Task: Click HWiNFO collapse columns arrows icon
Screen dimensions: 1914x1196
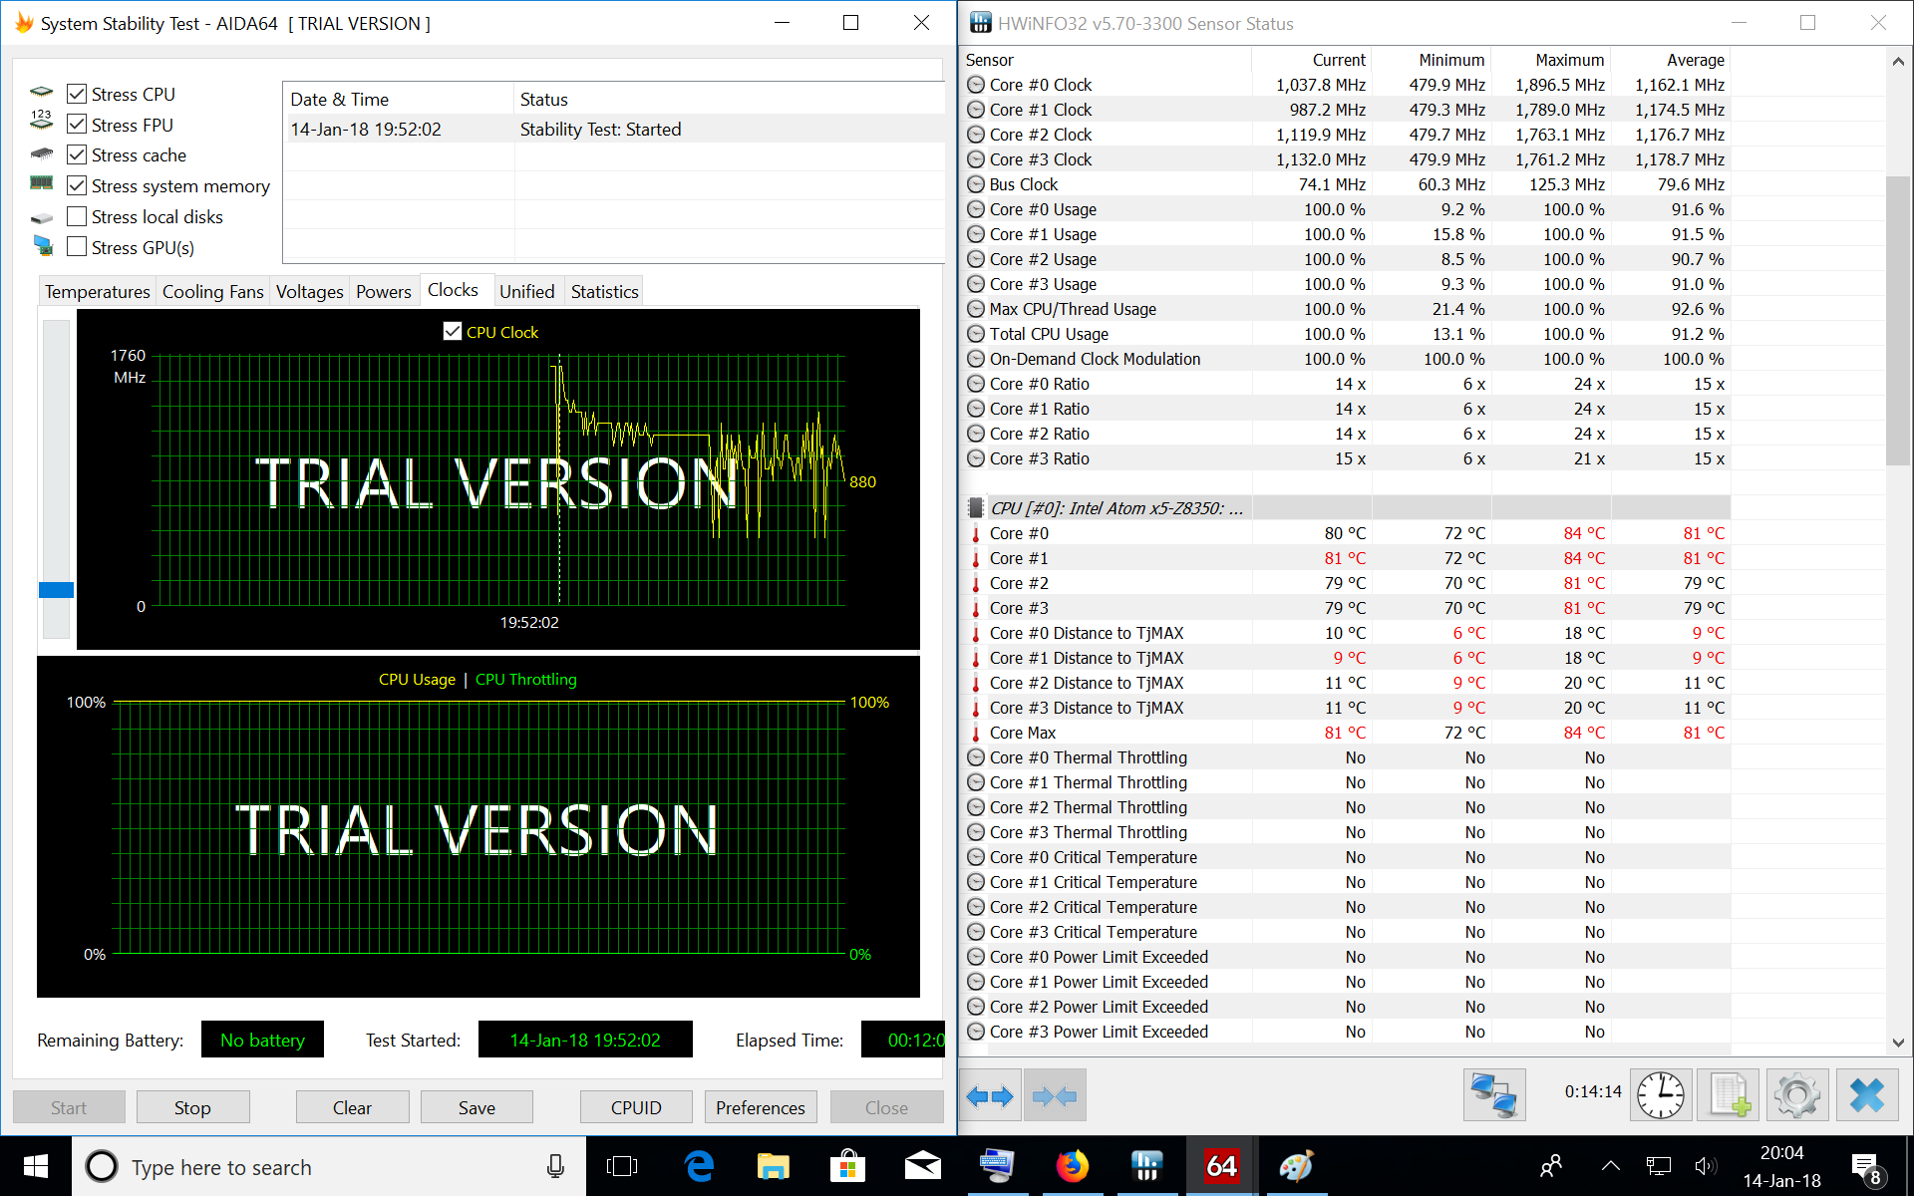Action: pyautogui.click(x=1055, y=1096)
